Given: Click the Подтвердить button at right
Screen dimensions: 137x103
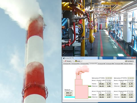Looking at the screenshot, I should tap(130, 61).
